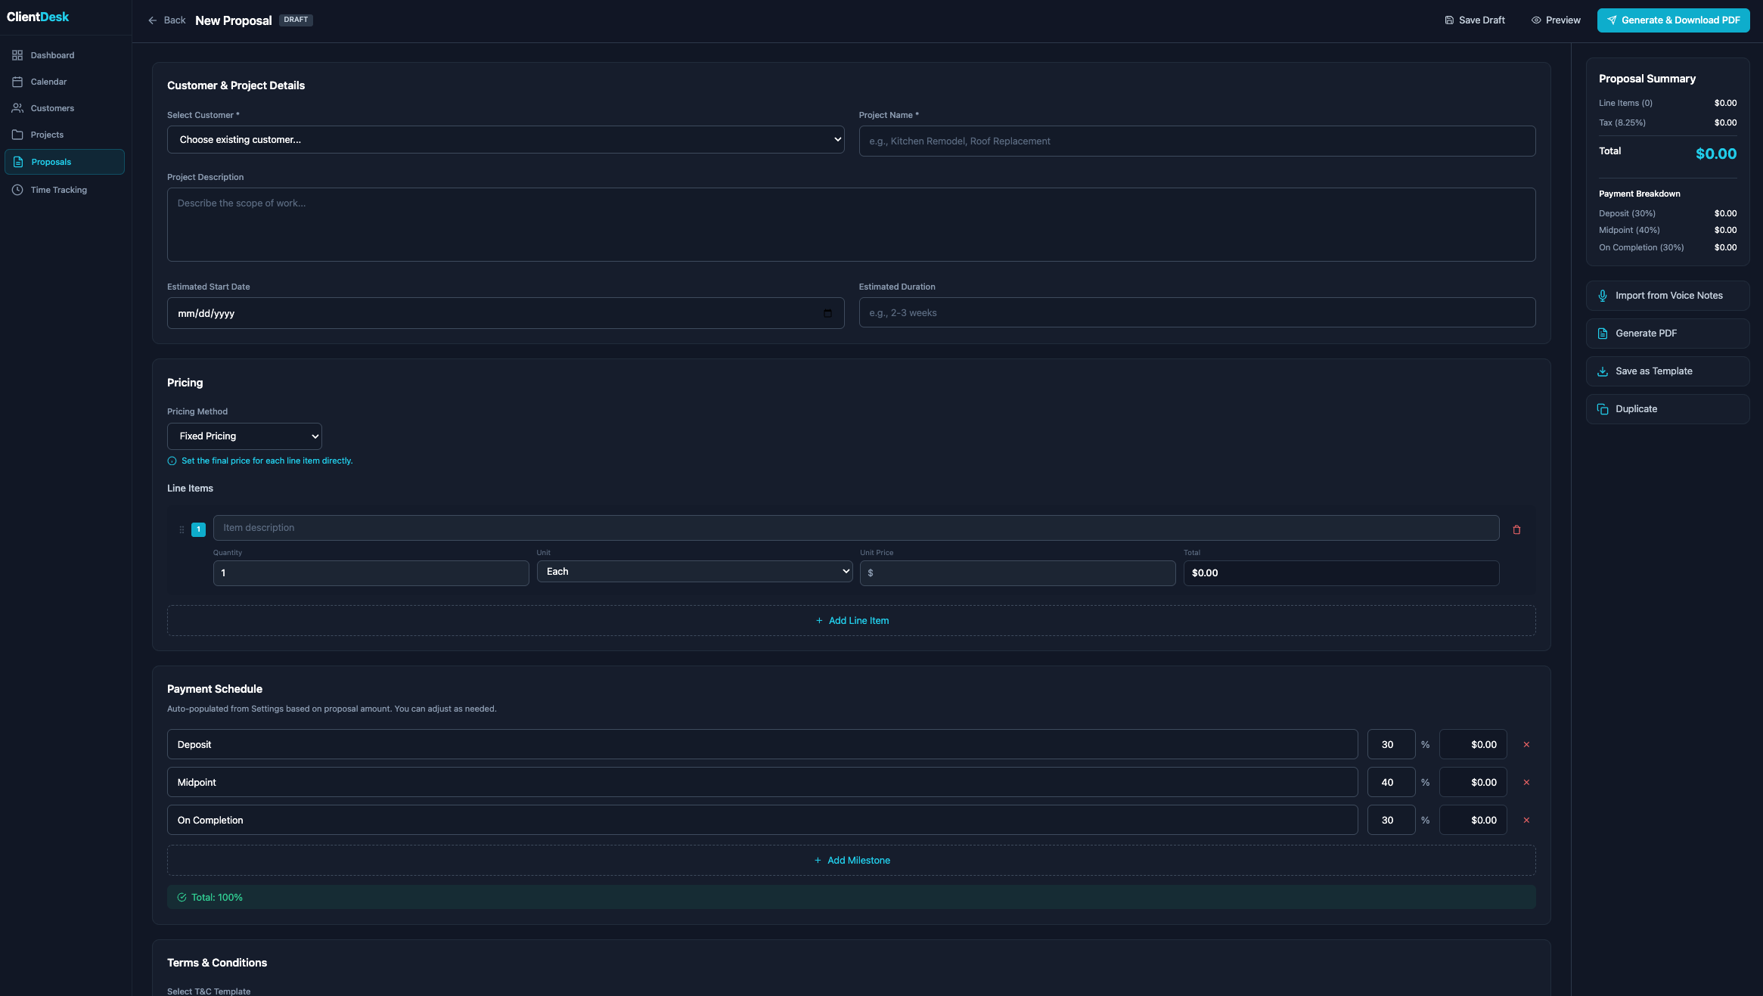This screenshot has height=996, width=1763.
Task: Open Time Tracking from the sidebar
Action: tap(57, 189)
